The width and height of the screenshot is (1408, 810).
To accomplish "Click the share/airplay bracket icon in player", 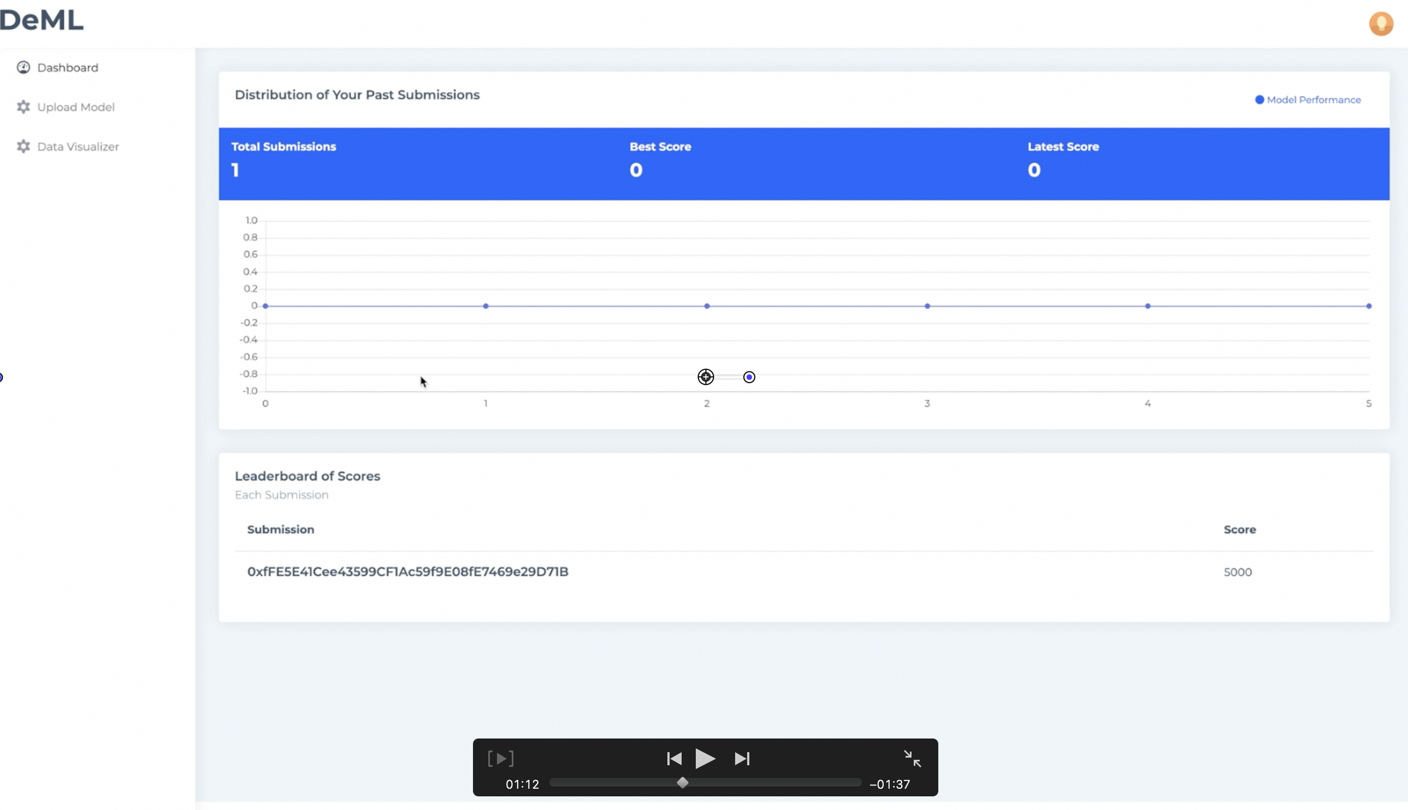I will coord(500,758).
